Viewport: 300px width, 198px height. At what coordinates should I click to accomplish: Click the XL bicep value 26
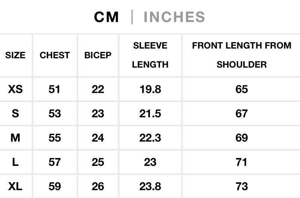tap(98, 186)
